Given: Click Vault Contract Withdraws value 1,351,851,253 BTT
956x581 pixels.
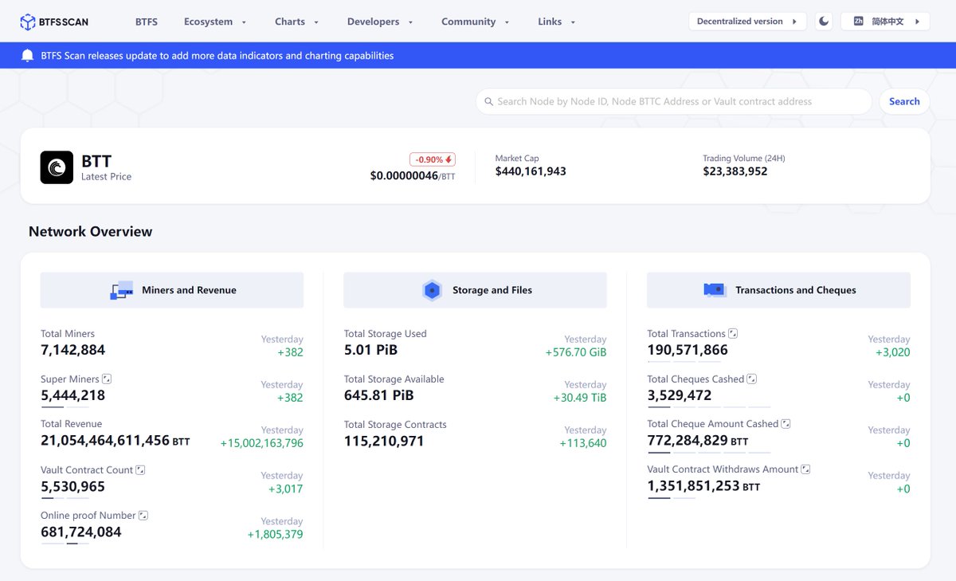Looking at the screenshot, I should pyautogui.click(x=703, y=486).
